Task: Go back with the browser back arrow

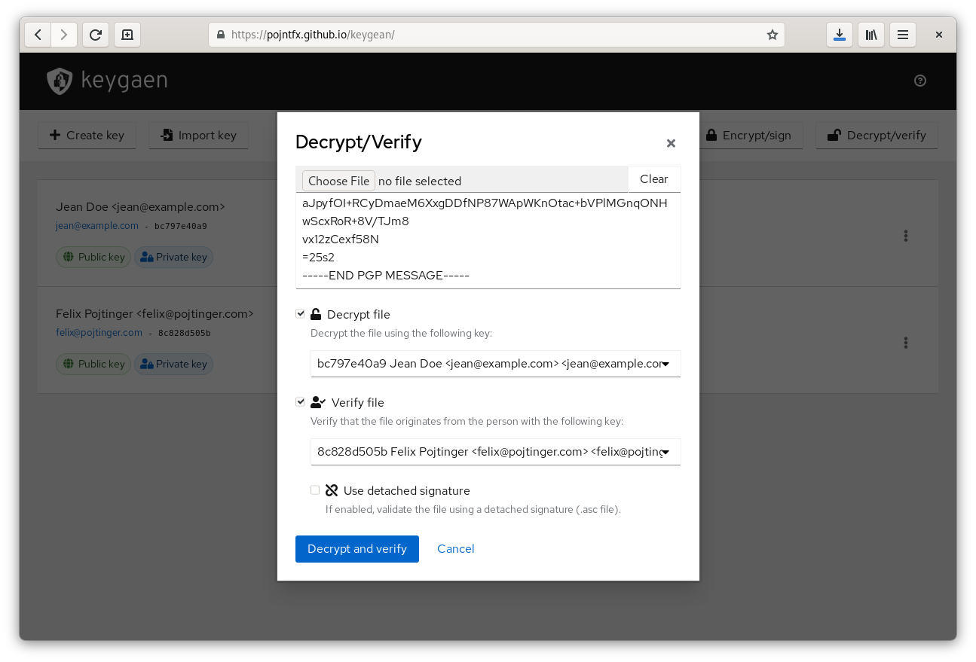Action: click(x=38, y=35)
